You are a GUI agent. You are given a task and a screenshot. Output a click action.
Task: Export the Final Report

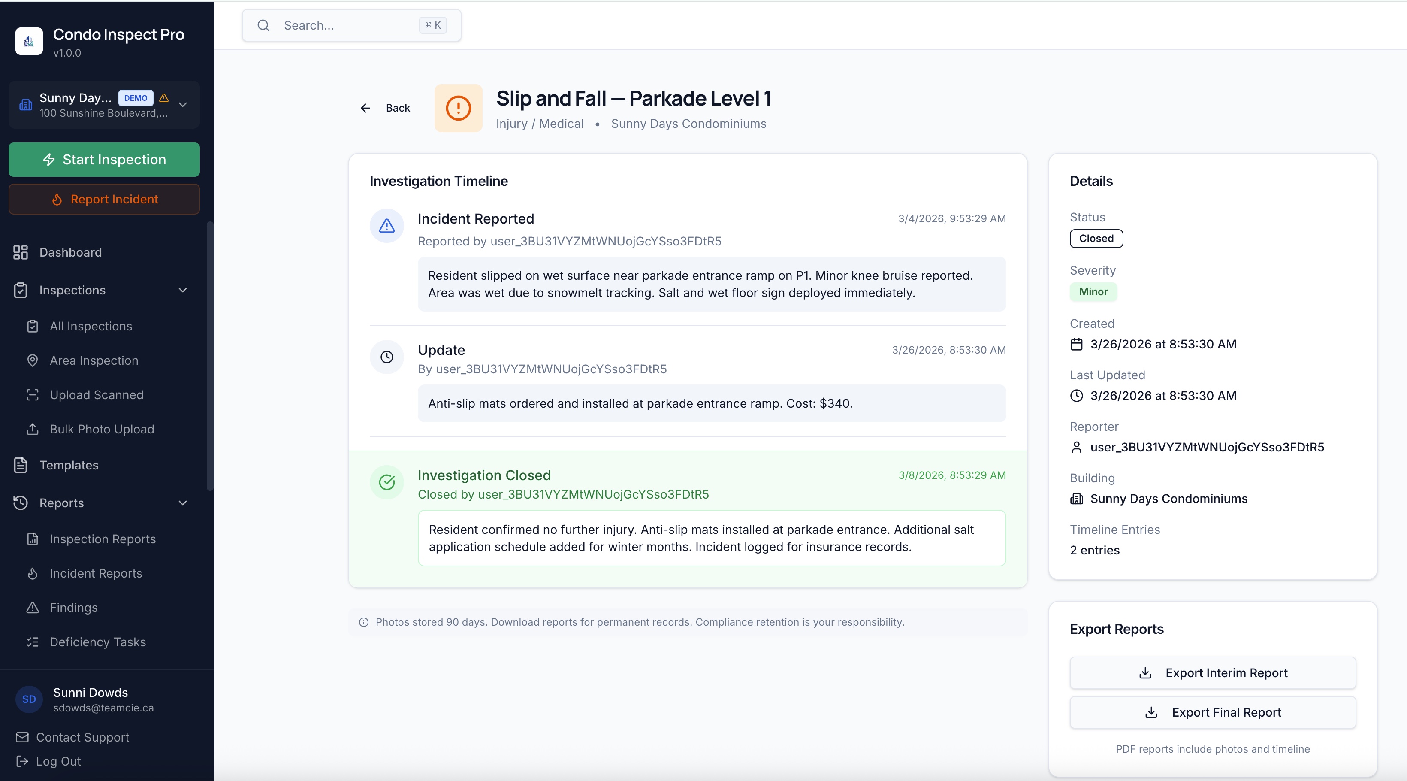click(1213, 712)
